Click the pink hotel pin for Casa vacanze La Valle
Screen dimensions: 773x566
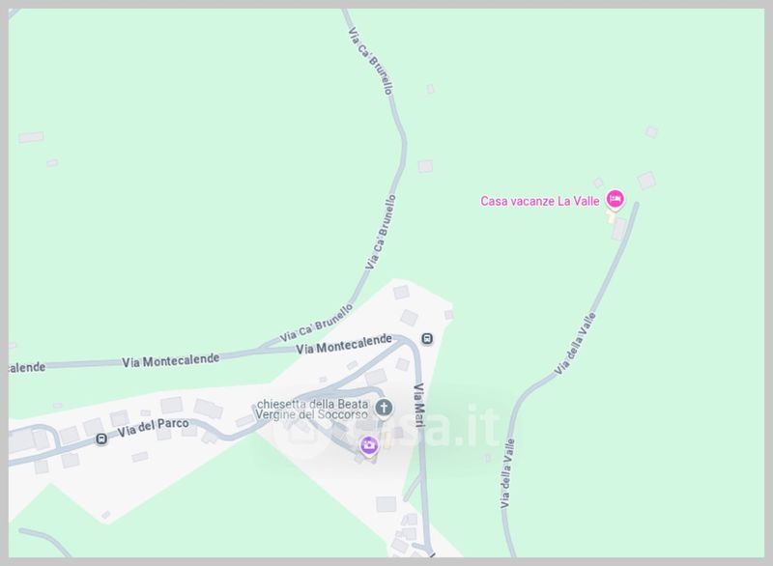615,200
